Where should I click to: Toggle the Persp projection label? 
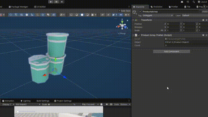point(122,33)
